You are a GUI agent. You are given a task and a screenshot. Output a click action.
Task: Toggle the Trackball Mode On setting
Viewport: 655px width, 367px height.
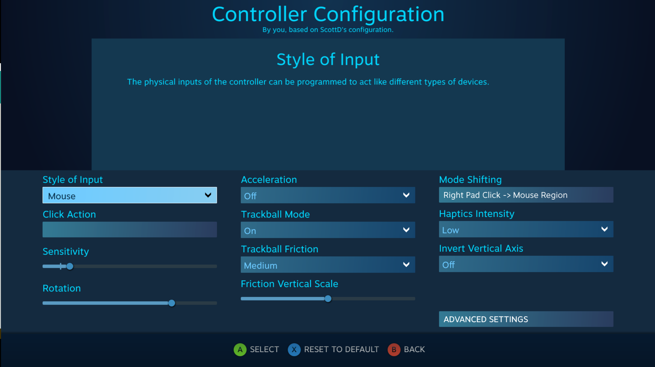click(x=328, y=230)
